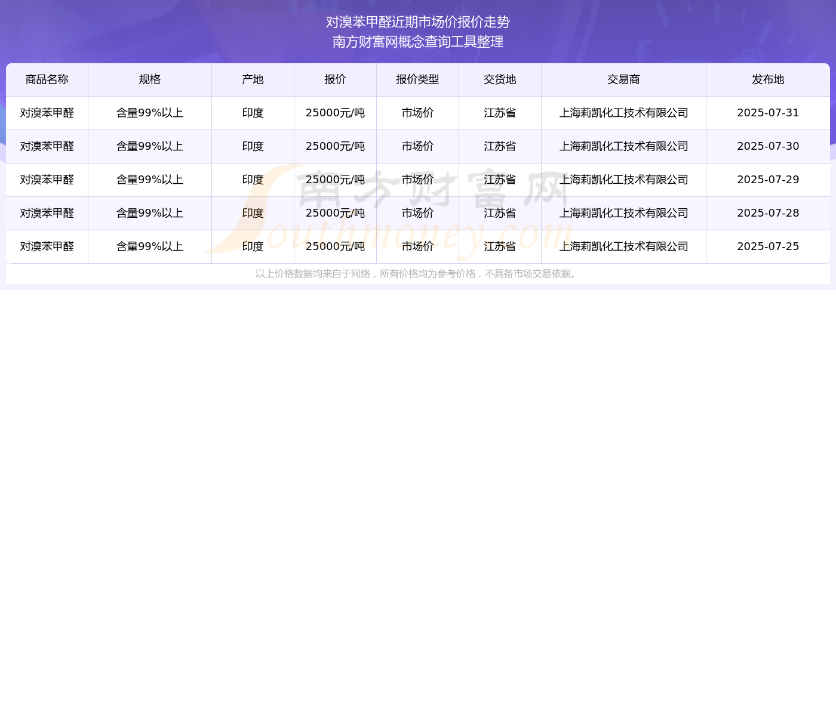Click 含量99%以上 in the 2025-07-25 row
Image resolution: width=836 pixels, height=719 pixels.
(150, 246)
